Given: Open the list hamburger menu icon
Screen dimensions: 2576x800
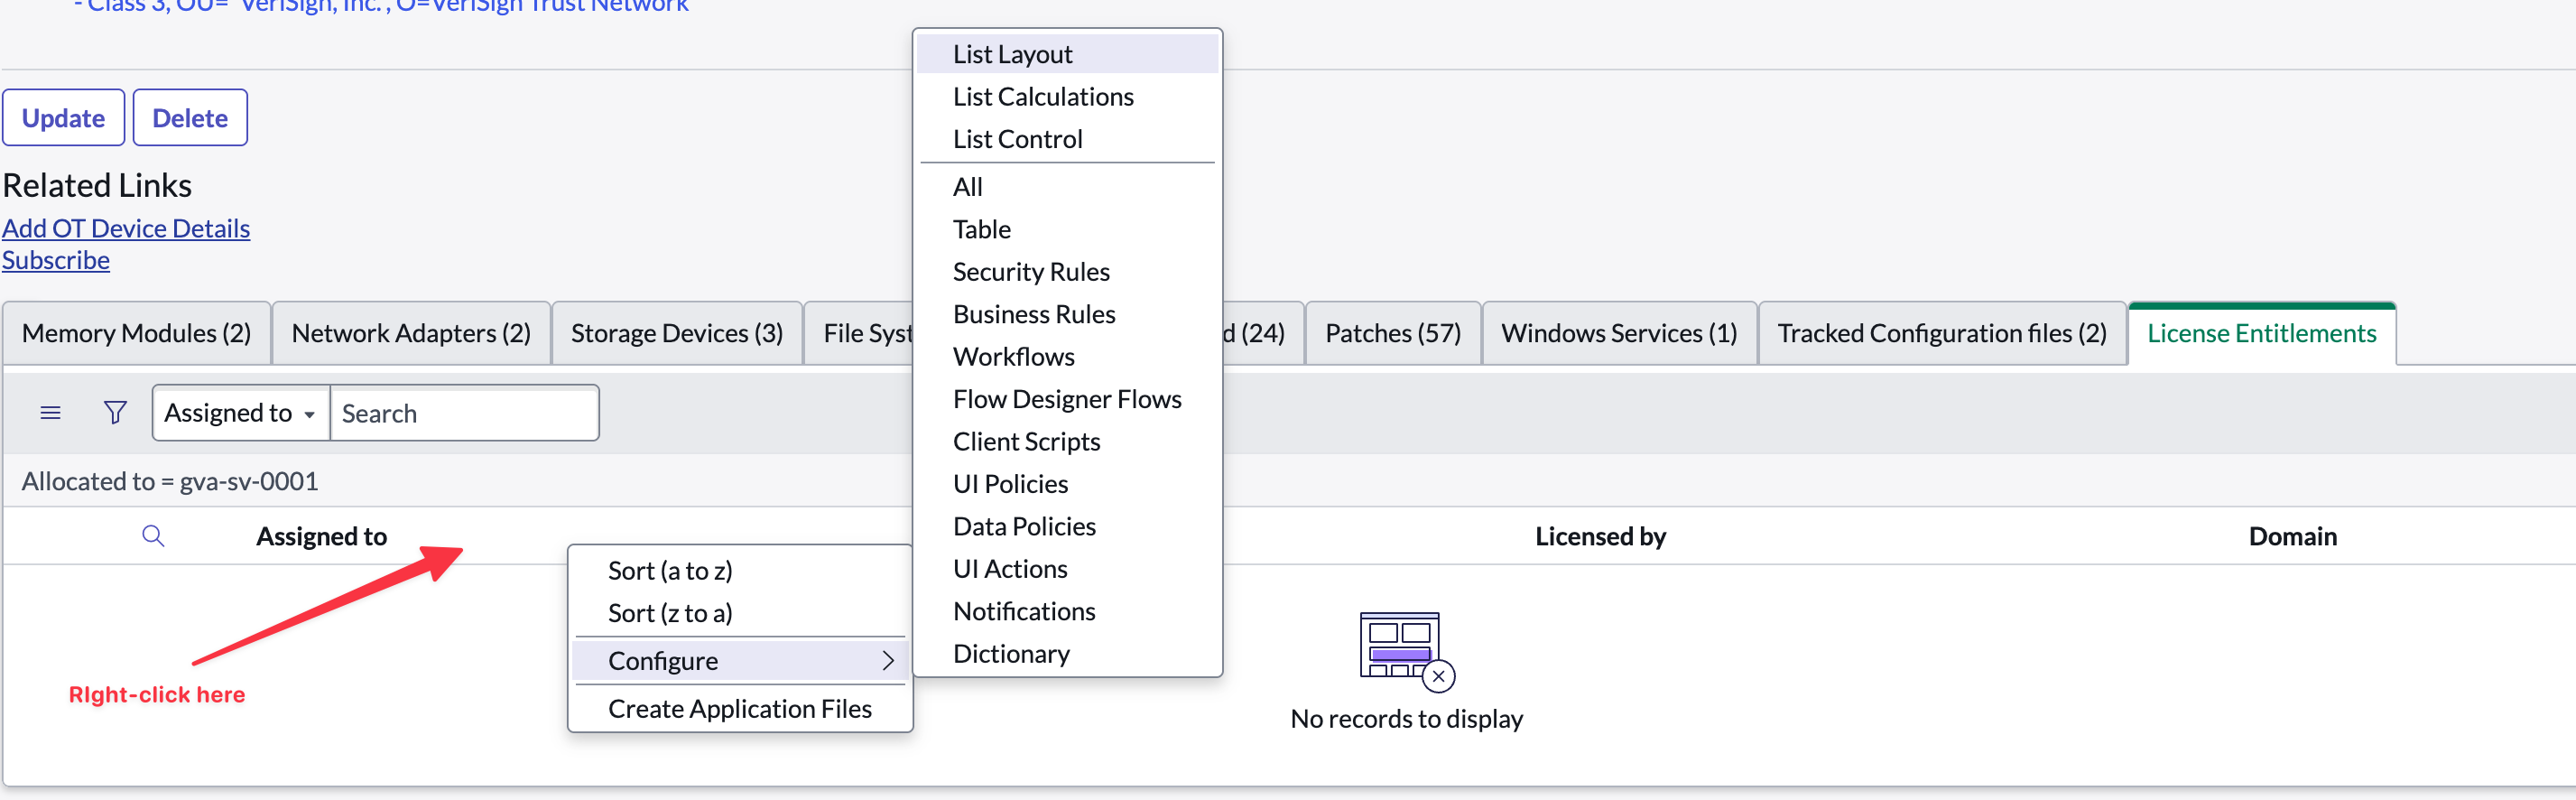Looking at the screenshot, I should [50, 413].
